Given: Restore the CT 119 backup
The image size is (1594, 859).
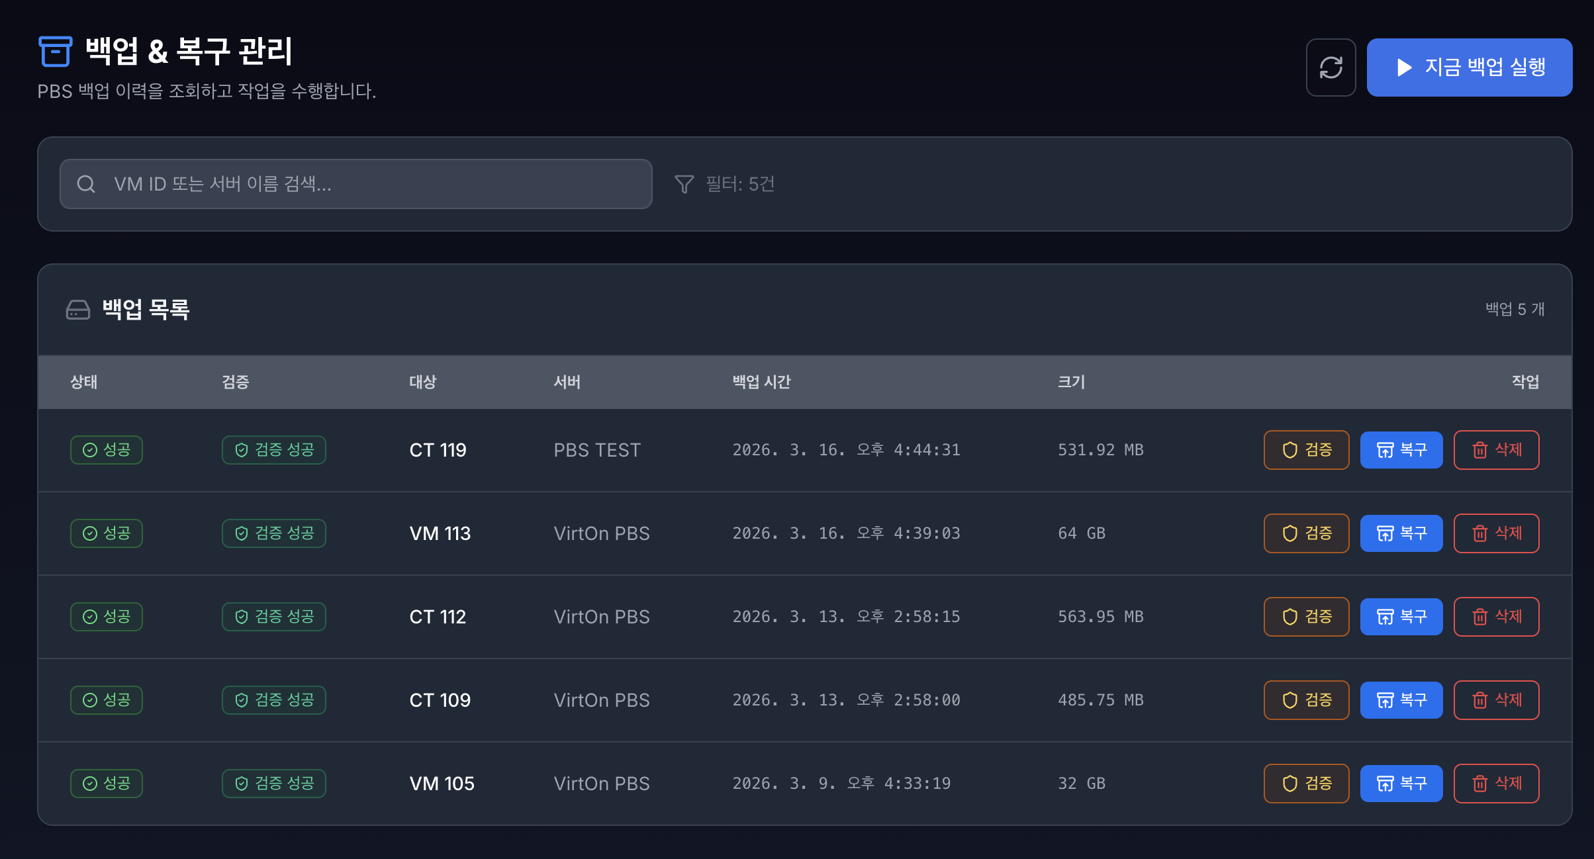Looking at the screenshot, I should (1401, 450).
